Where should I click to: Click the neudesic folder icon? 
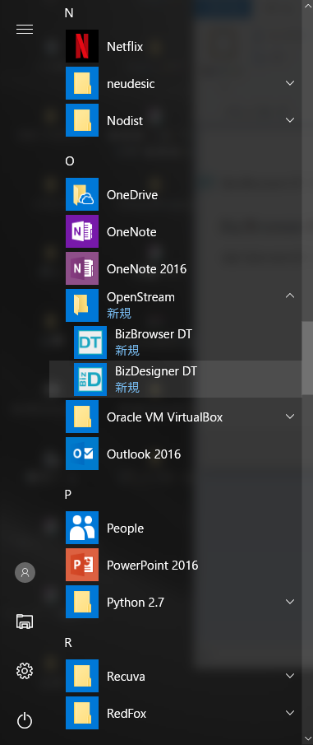click(82, 83)
